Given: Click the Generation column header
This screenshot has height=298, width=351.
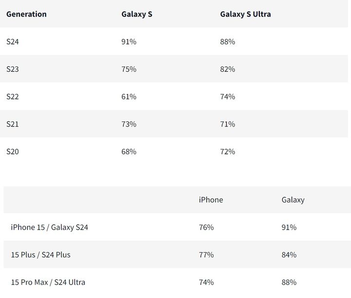Looking at the screenshot, I should (26, 14).
